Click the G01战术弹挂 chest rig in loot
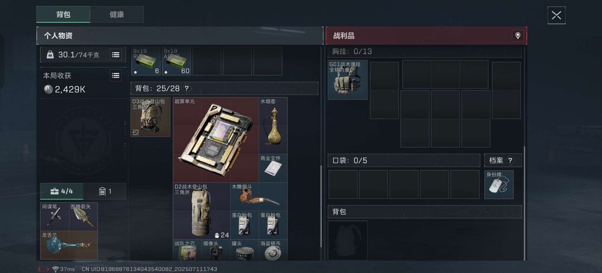This screenshot has height=273, width=602. pyautogui.click(x=348, y=80)
